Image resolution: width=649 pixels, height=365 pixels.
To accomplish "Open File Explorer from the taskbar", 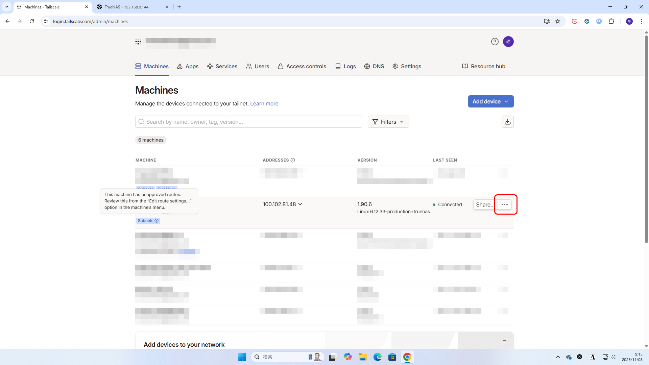I will 362,357.
